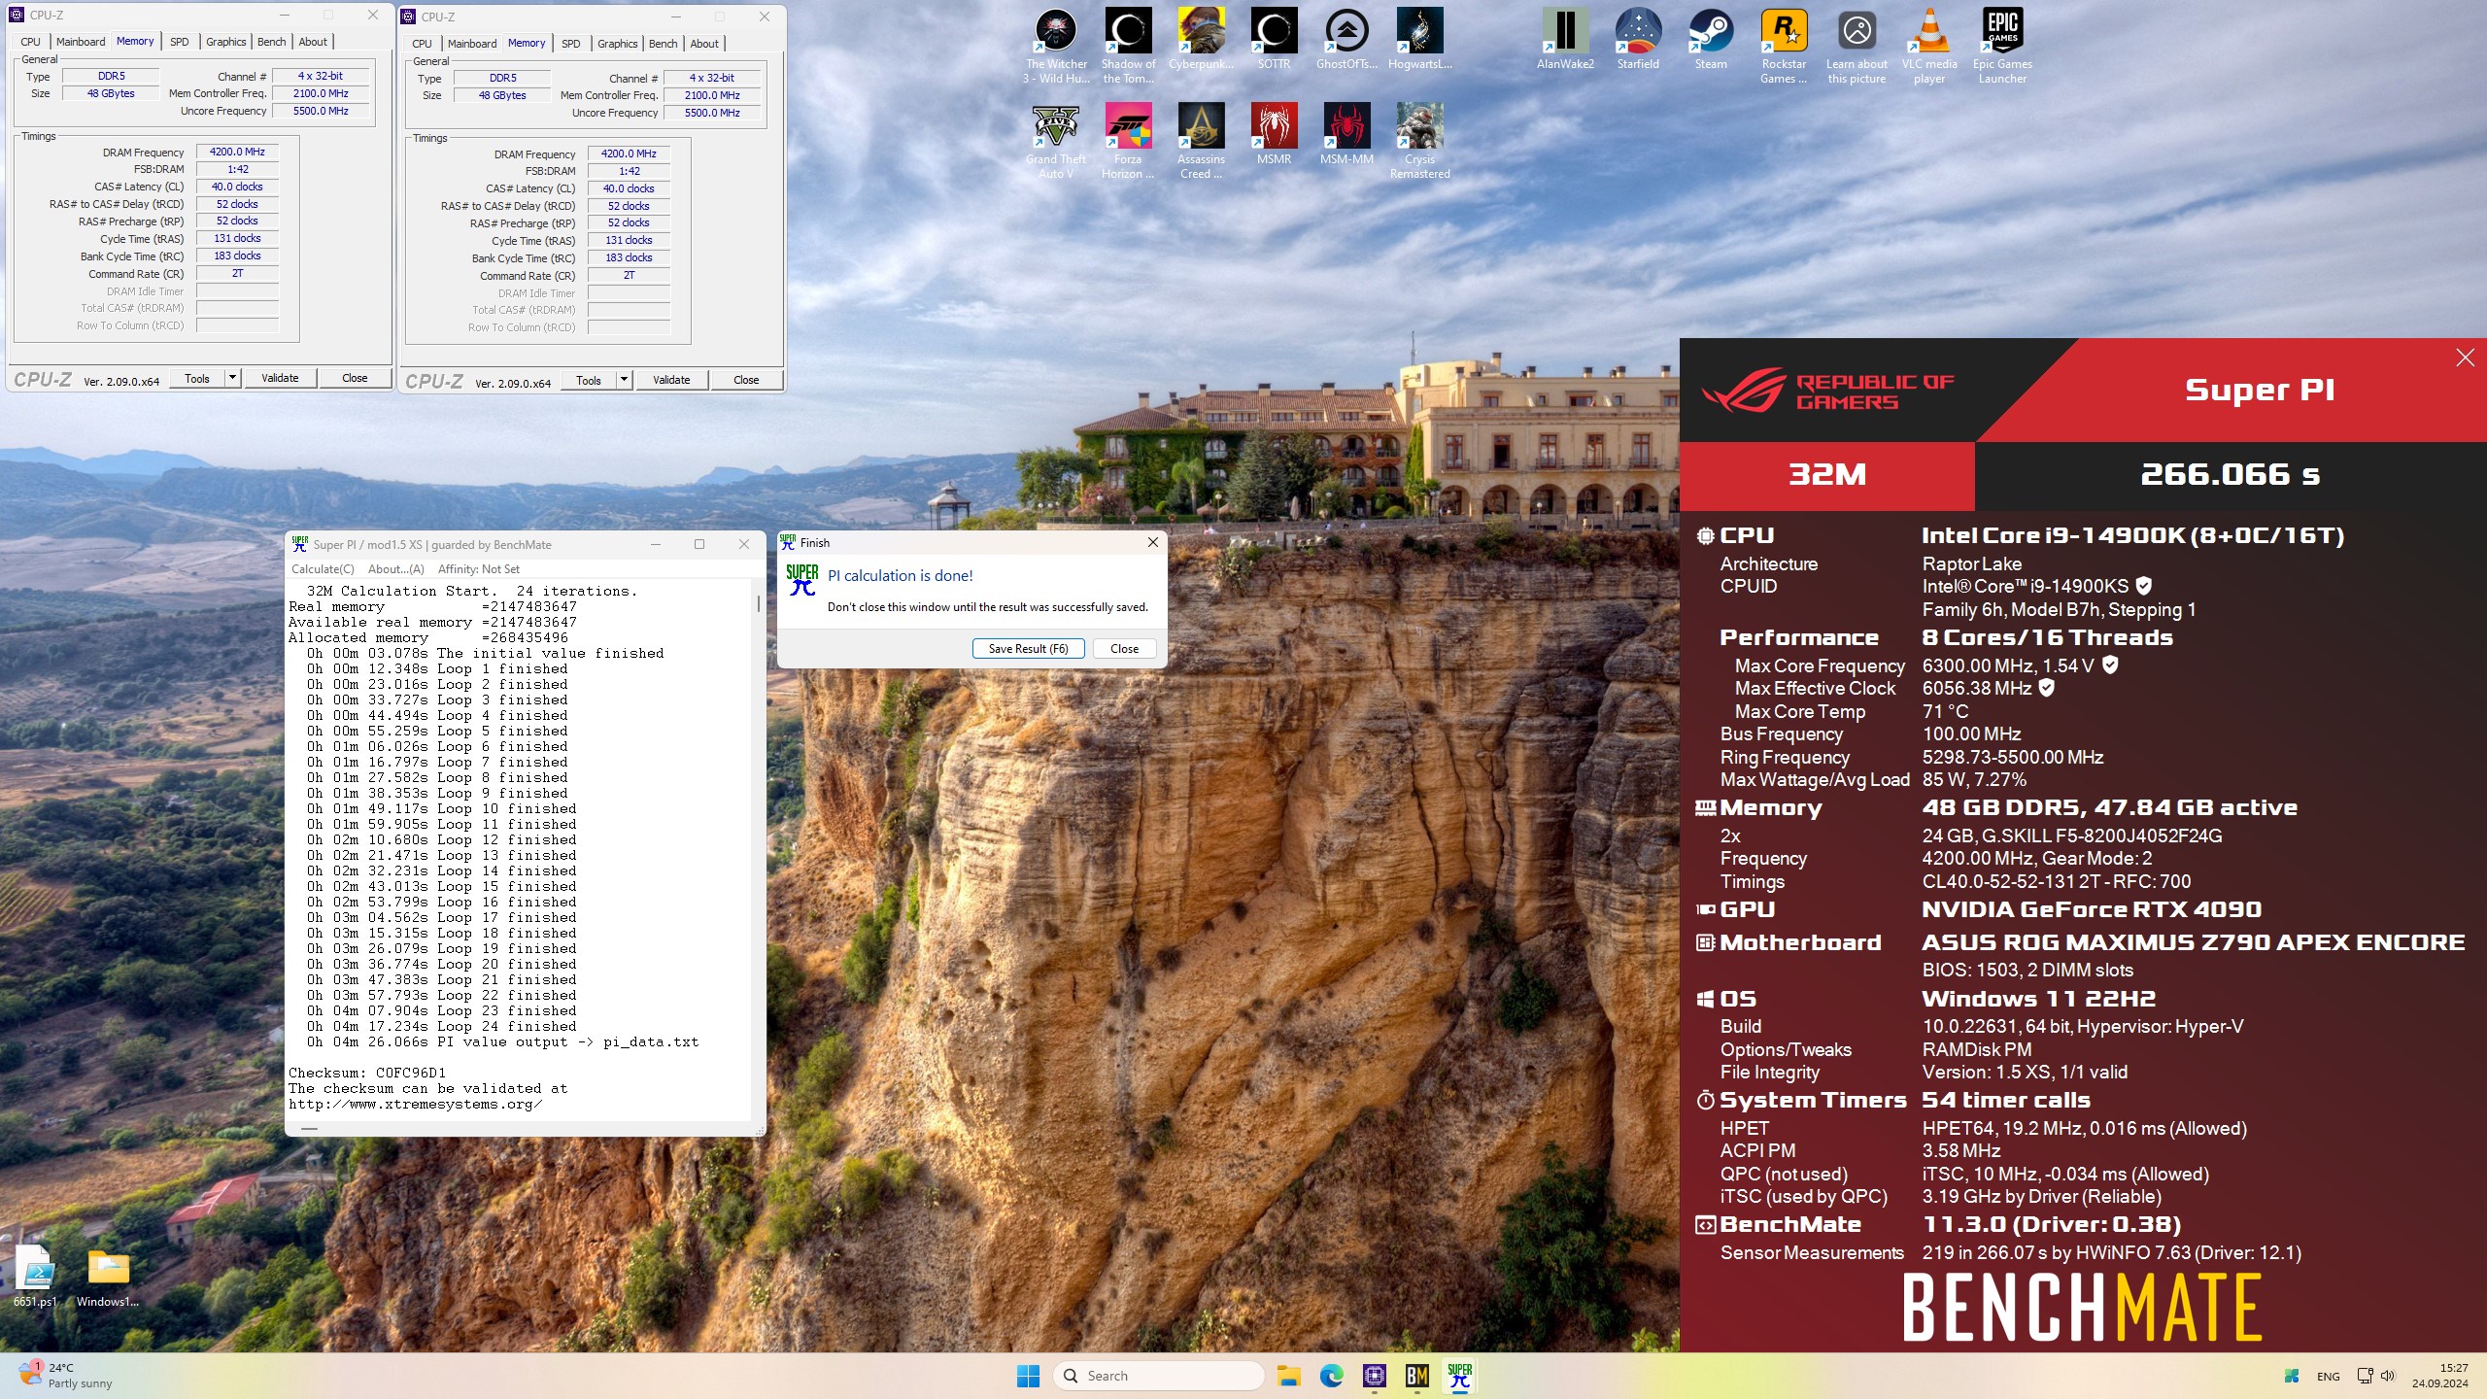Click Tools button in left CPU-Z window

(x=197, y=378)
